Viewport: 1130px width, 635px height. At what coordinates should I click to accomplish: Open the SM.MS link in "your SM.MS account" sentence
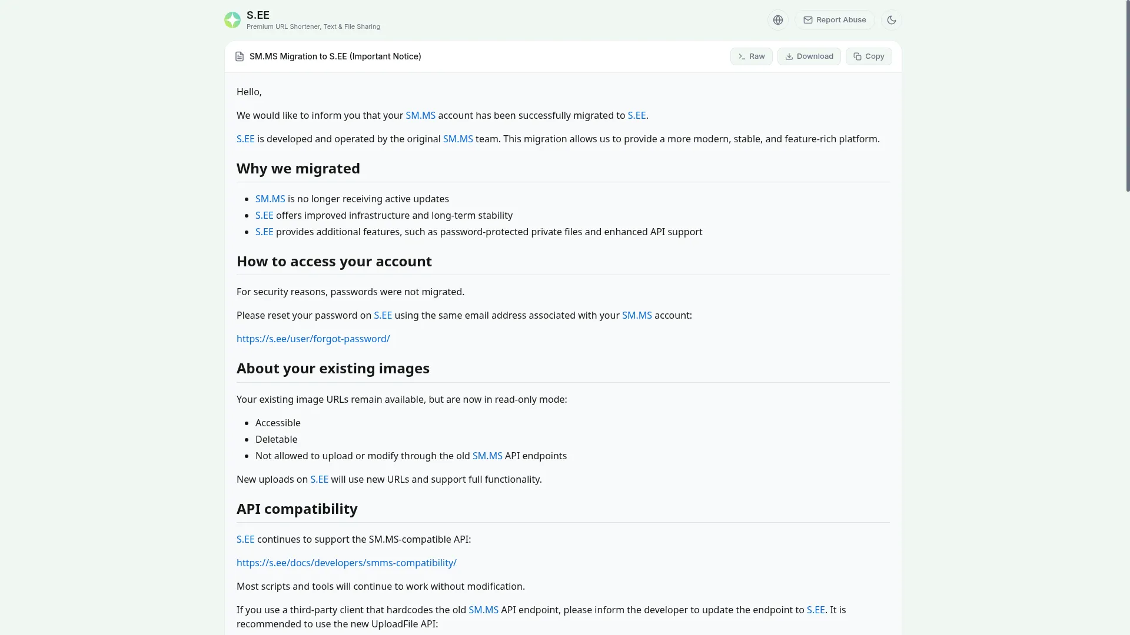pyautogui.click(x=421, y=116)
